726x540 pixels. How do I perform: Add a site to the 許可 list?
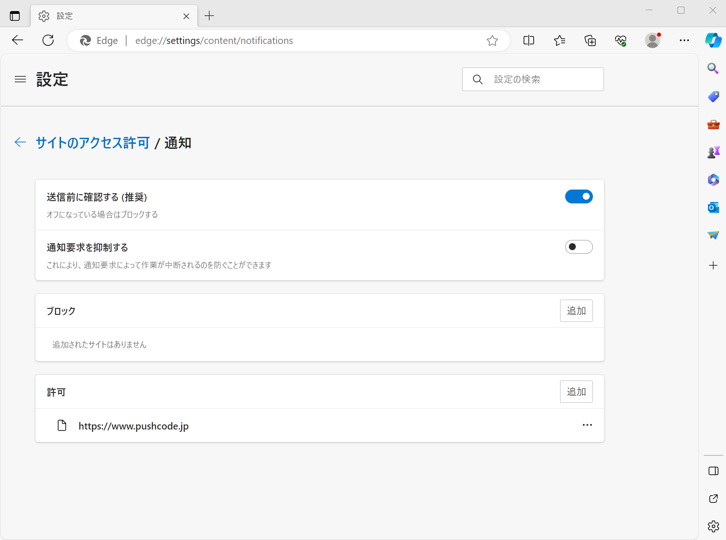[576, 392]
